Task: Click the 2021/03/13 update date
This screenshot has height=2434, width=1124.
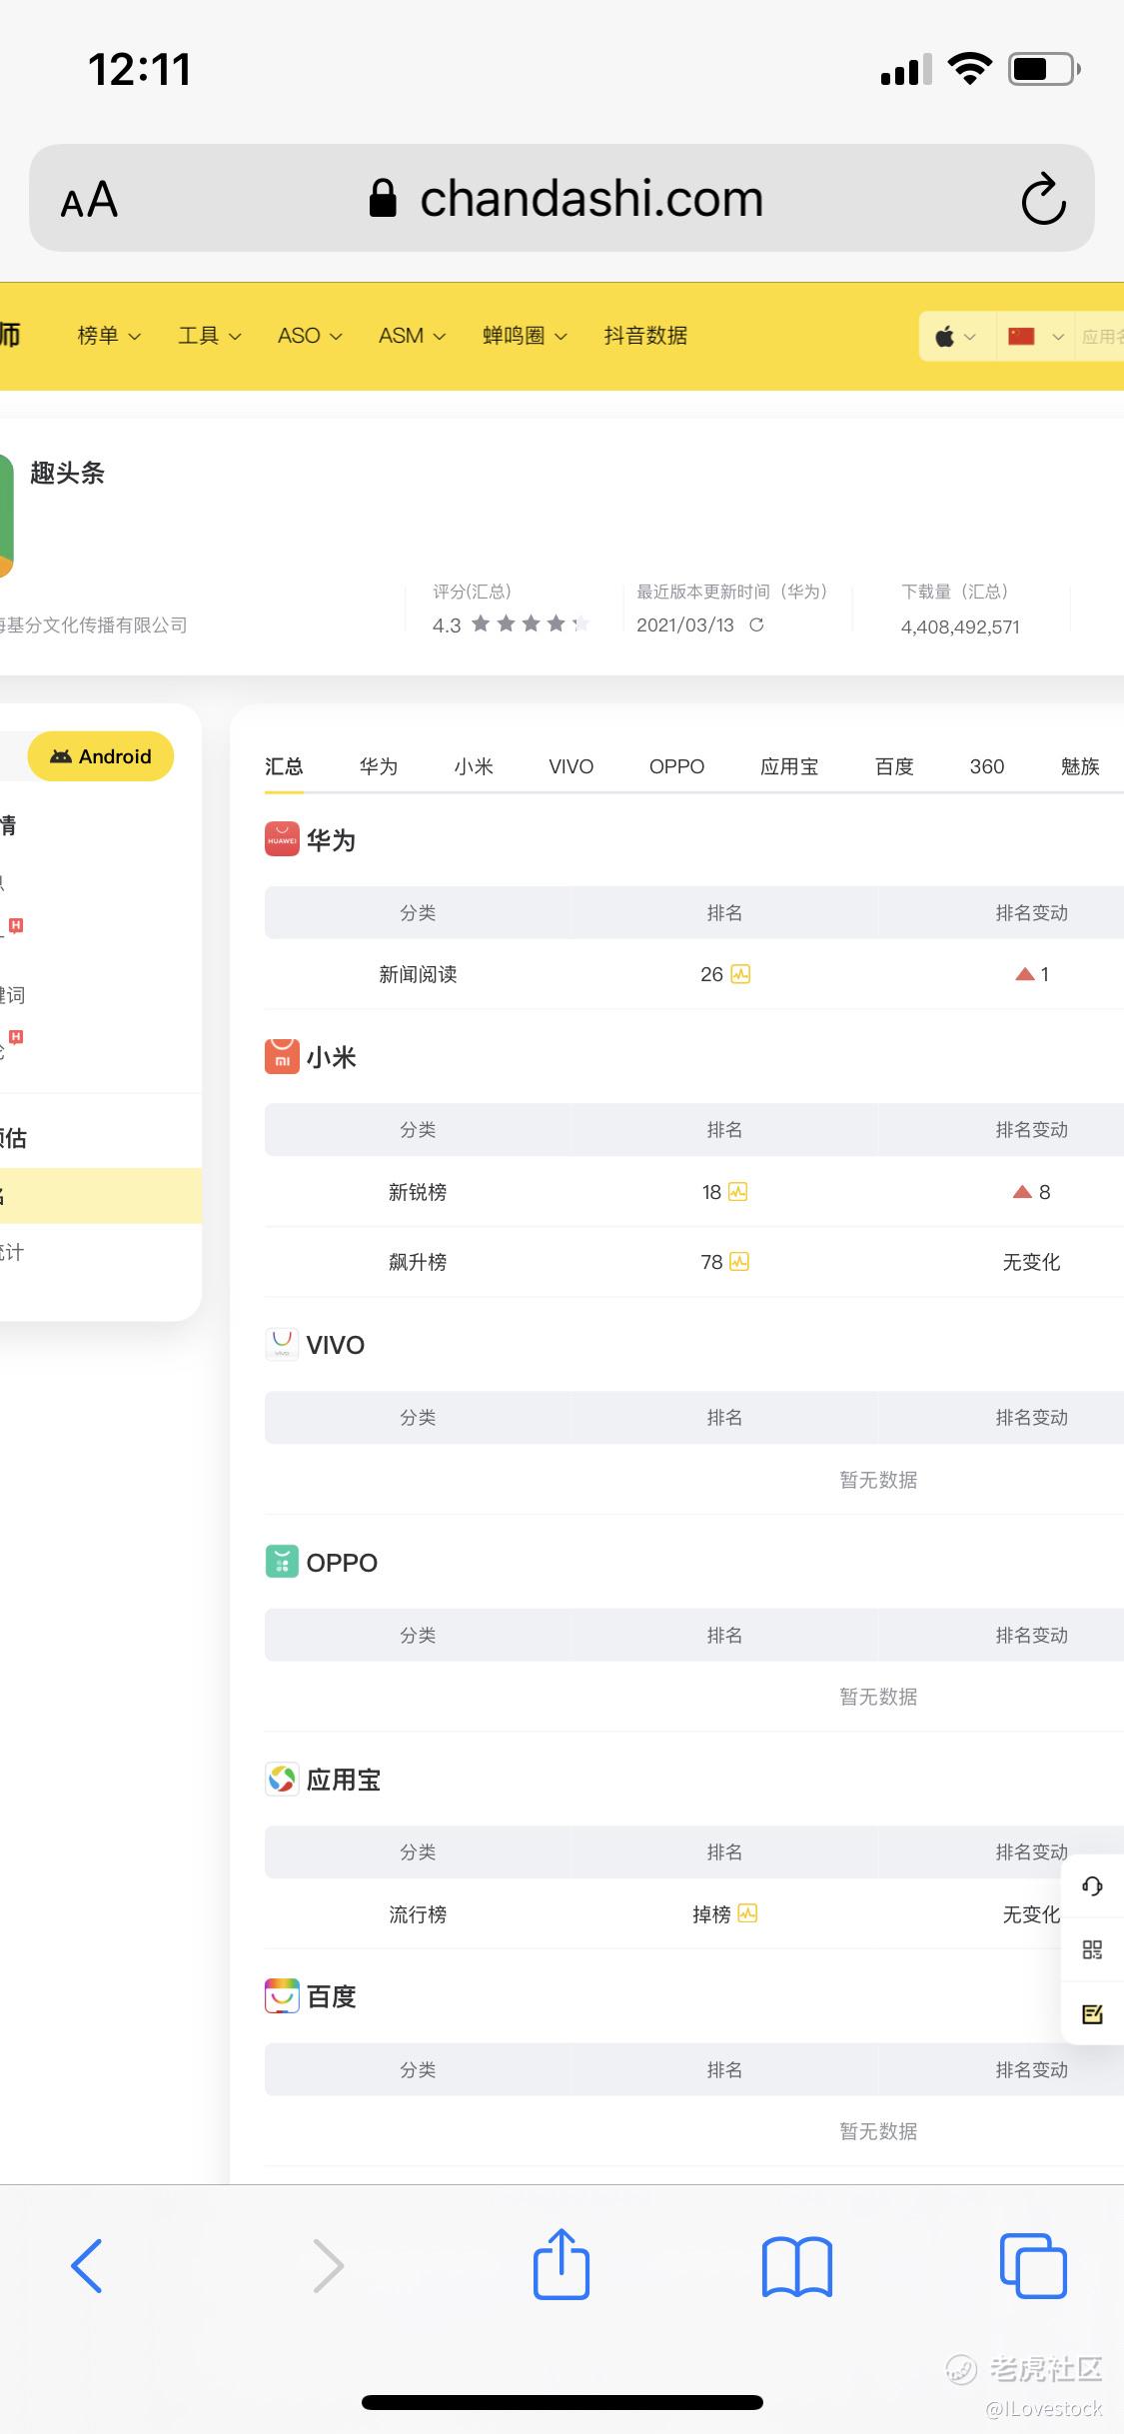Action: pos(685,624)
